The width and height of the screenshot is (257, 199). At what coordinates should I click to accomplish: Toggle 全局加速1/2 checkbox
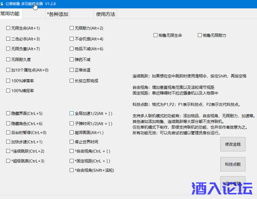pos(72,113)
